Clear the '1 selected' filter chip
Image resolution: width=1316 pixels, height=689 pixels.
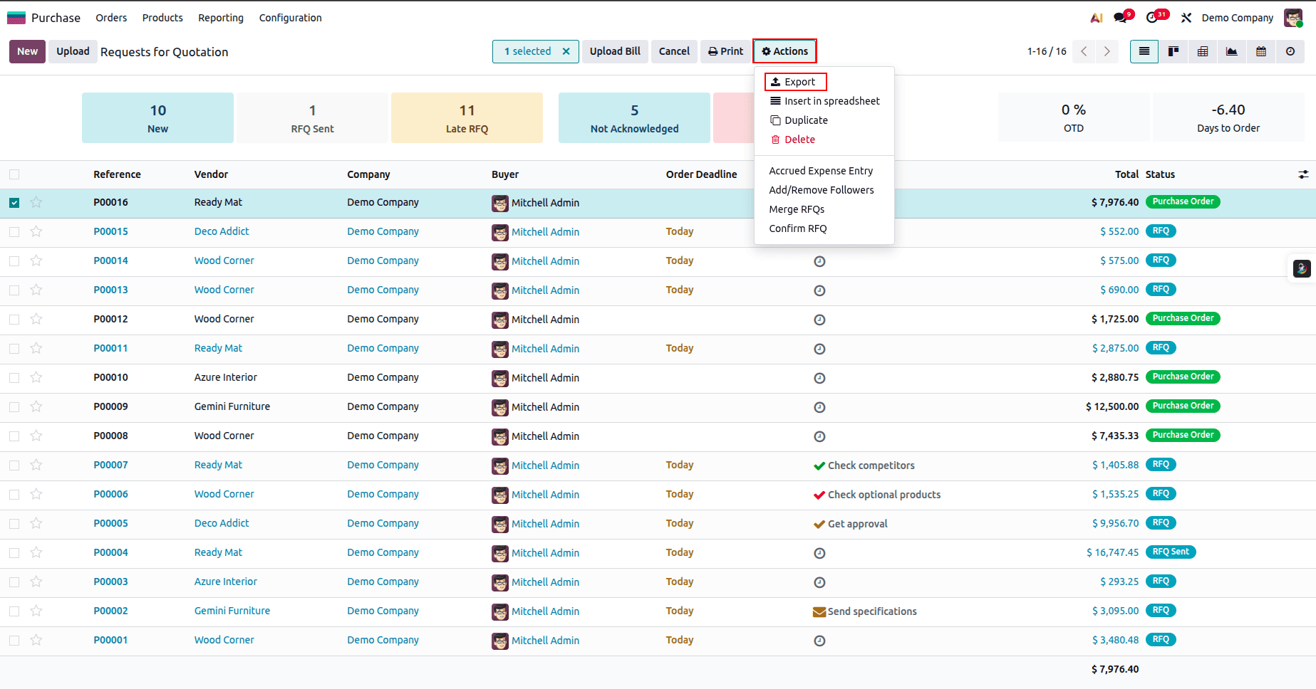tap(566, 51)
